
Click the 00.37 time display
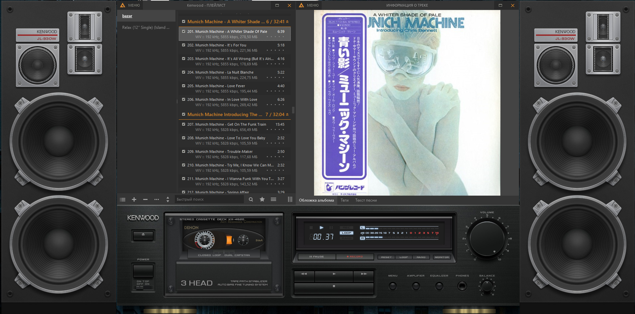coord(322,237)
